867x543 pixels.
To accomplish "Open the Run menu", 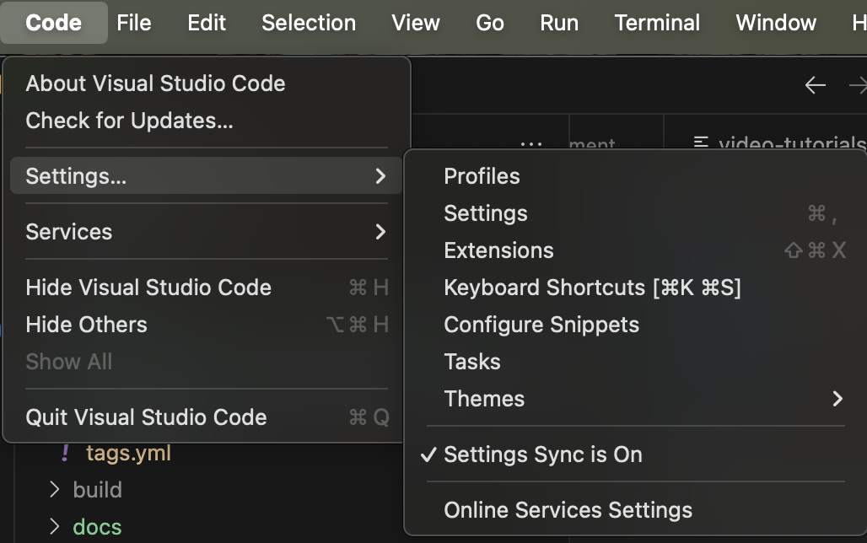I will tap(559, 23).
